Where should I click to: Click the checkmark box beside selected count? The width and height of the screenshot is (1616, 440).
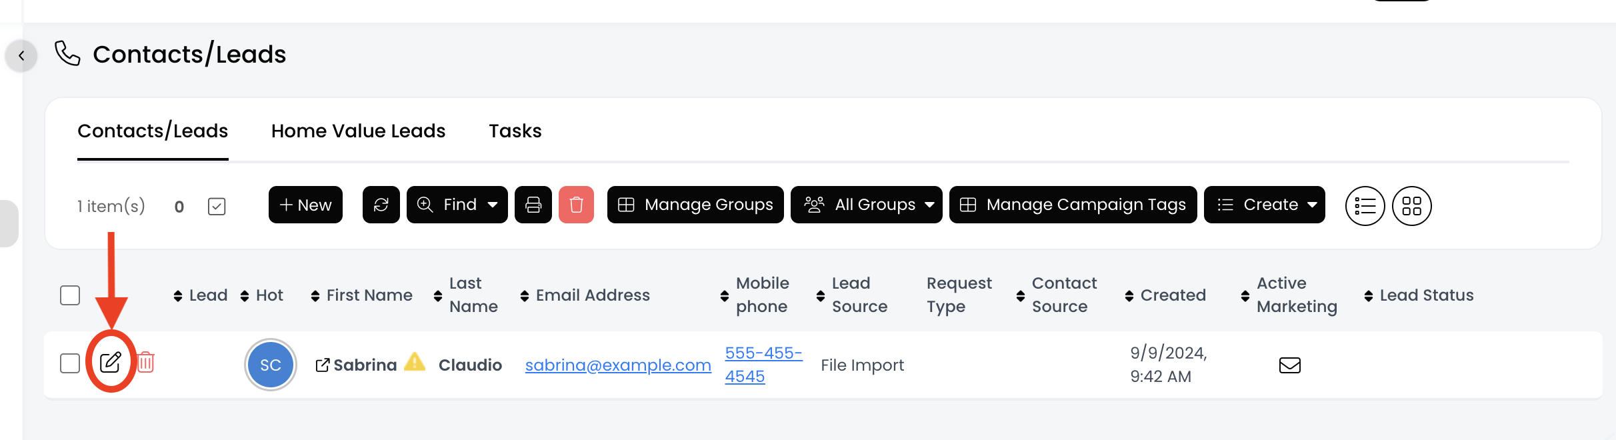(217, 207)
